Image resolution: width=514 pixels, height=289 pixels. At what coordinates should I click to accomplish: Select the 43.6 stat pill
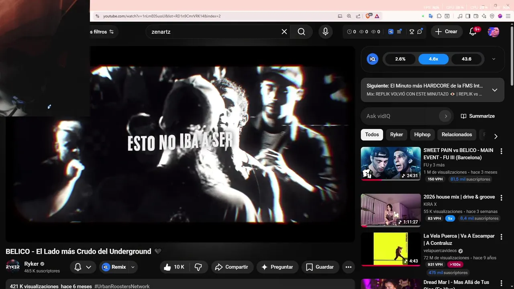[467, 59]
